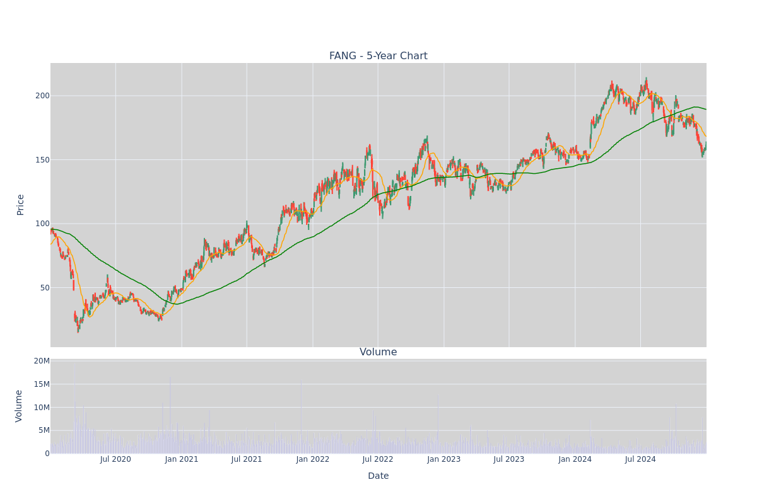Viewport: 757px width, 504px height.
Task: Click the 10M volume tick label
Action: coord(42,407)
